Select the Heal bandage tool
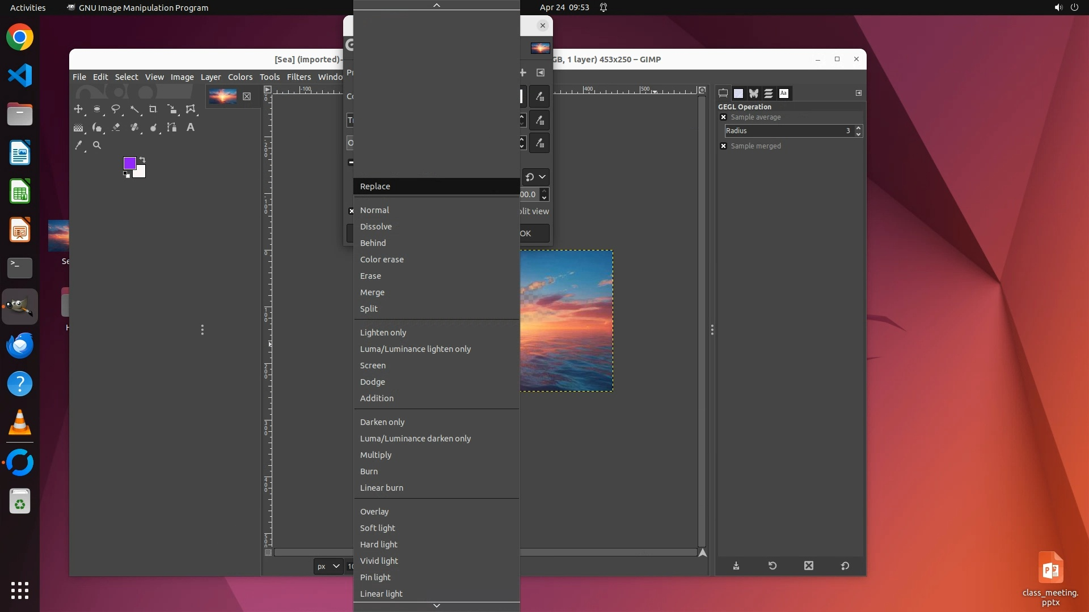The width and height of the screenshot is (1089, 612). click(x=134, y=127)
